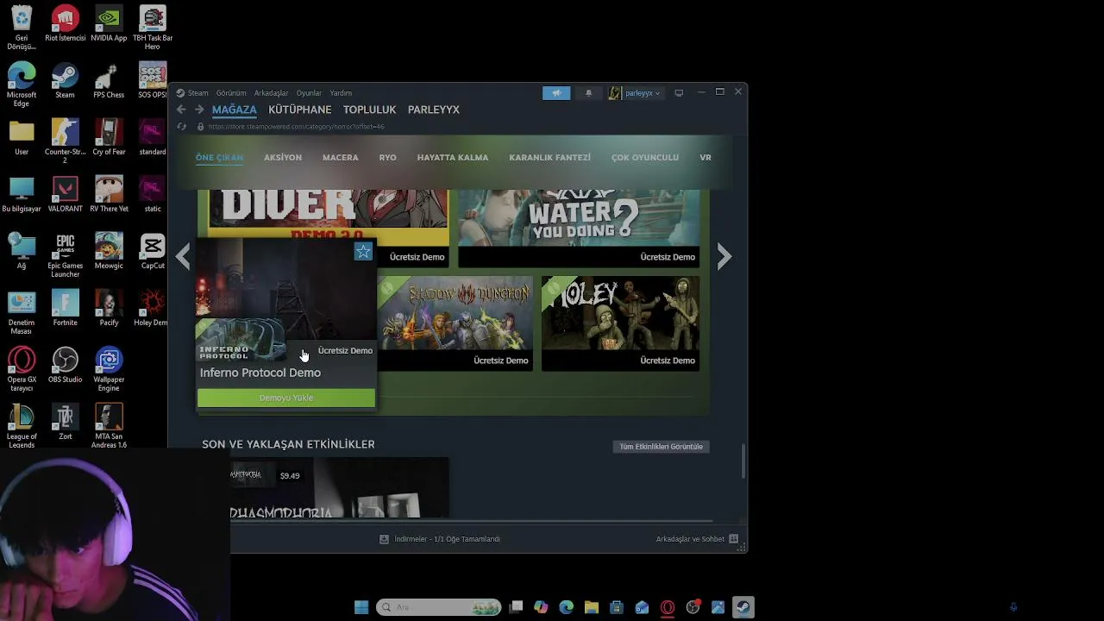Open the Shadow Dungeon demo thumbnail
The width and height of the screenshot is (1104, 621).
coord(455,323)
